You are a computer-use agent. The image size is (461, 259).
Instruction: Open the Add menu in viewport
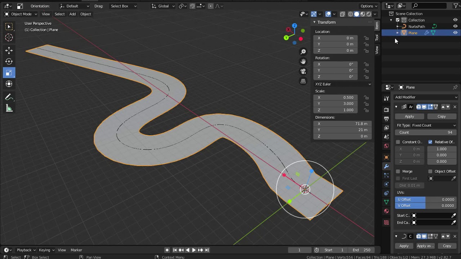pos(72,14)
